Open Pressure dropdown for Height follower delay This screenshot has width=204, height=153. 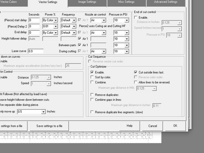click(127, 39)
